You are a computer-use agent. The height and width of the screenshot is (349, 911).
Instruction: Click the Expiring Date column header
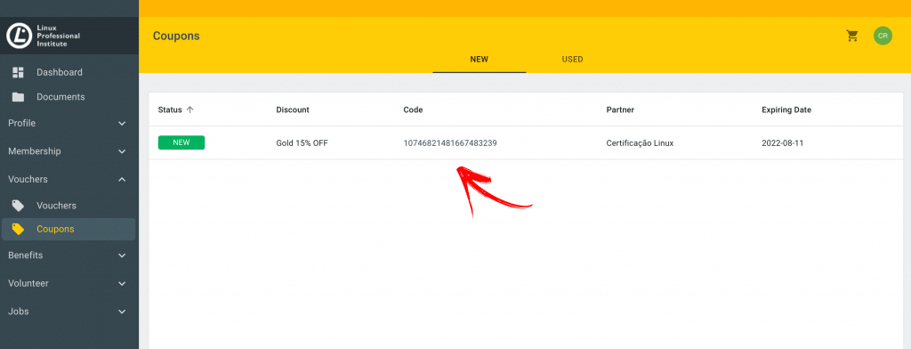click(786, 110)
